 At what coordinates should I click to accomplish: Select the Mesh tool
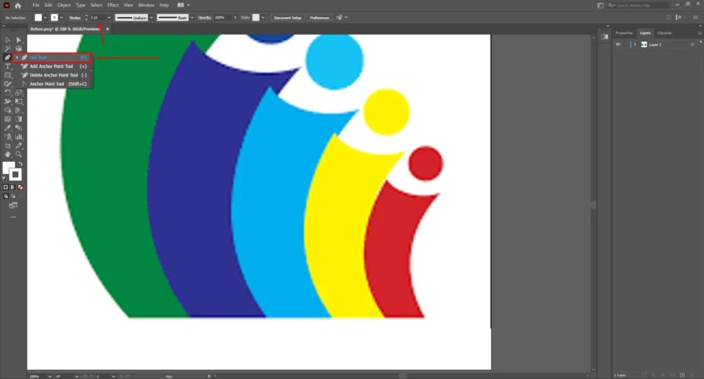coord(8,119)
